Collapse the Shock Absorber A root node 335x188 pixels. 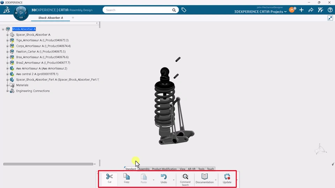click(3, 29)
